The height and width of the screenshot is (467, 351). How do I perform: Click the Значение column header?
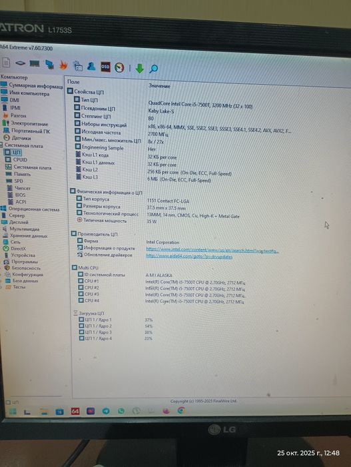click(x=159, y=86)
